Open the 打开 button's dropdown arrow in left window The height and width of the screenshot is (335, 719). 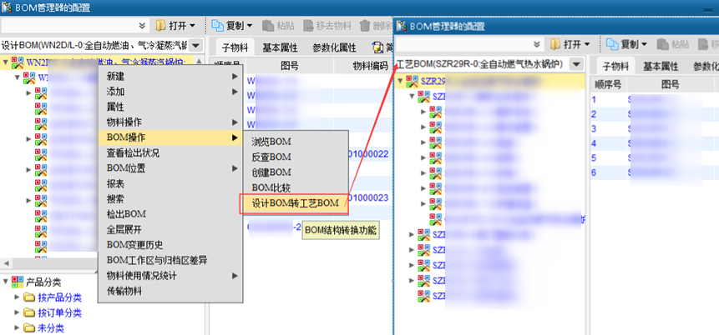tap(192, 26)
